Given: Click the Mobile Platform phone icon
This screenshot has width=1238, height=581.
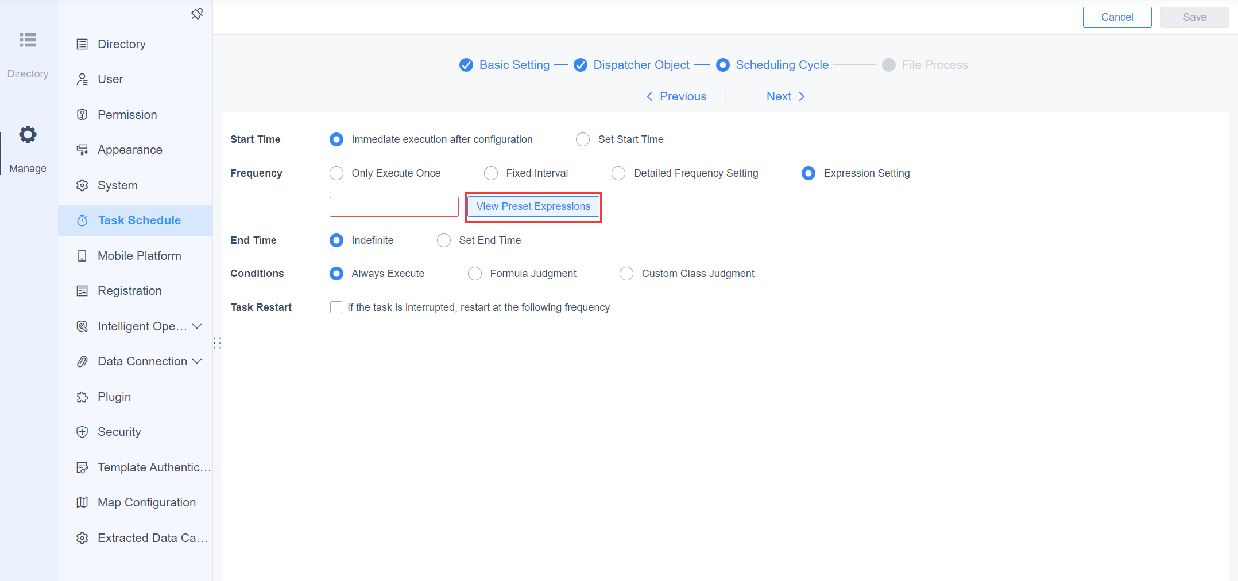Looking at the screenshot, I should tap(83, 255).
